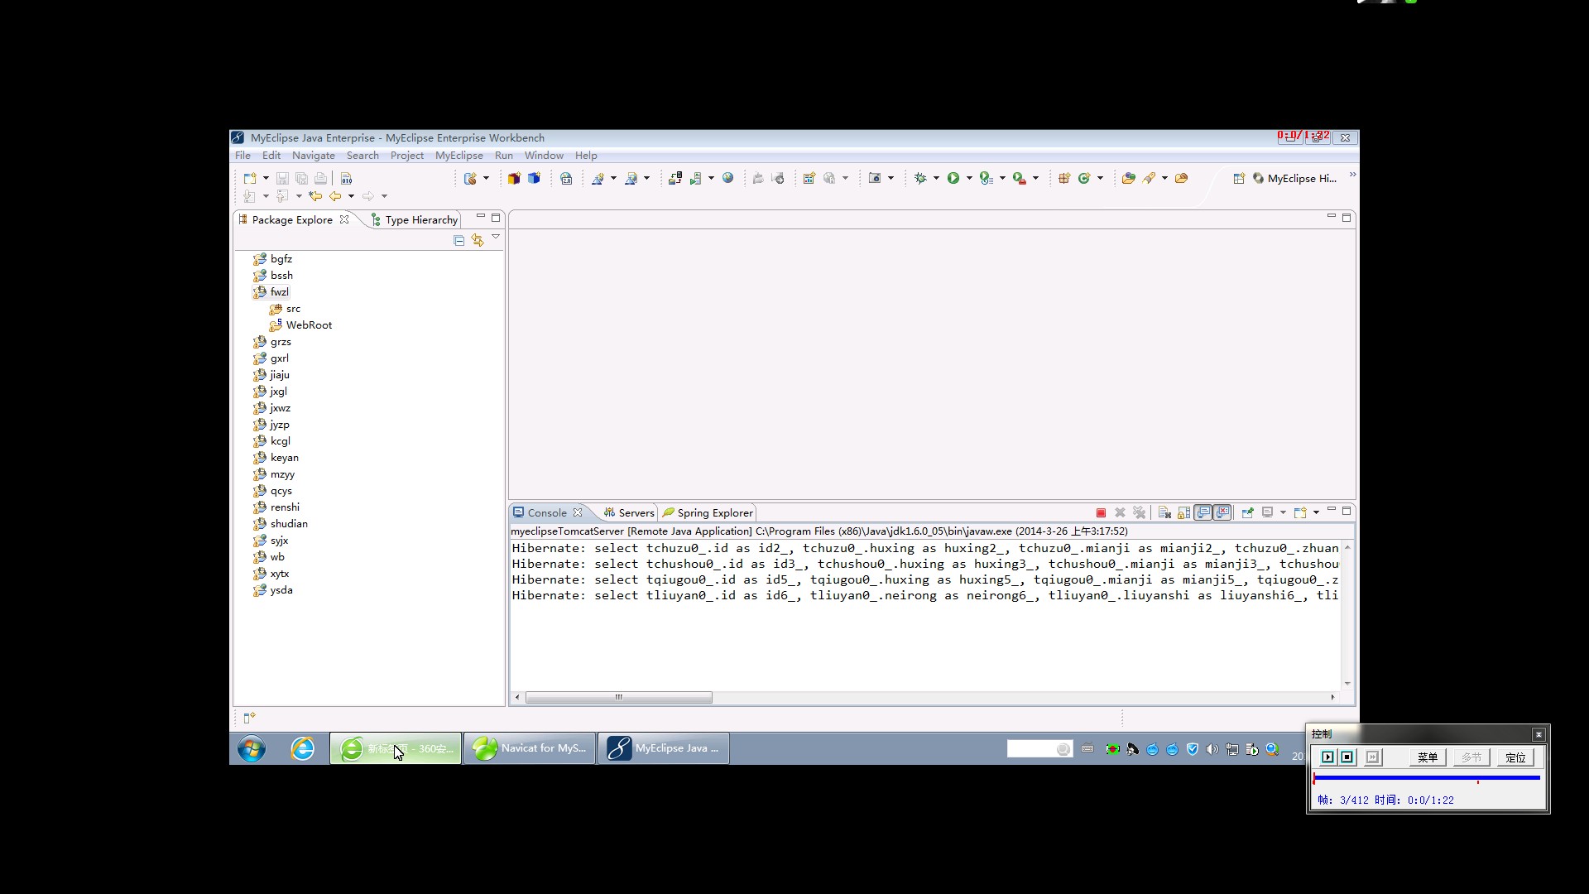This screenshot has width=1589, height=894.
Task: Click the MyEclipse Hi... perspective button
Action: click(x=1295, y=178)
